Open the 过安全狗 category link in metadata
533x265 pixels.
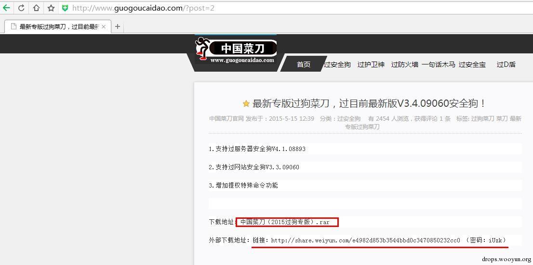click(349, 119)
